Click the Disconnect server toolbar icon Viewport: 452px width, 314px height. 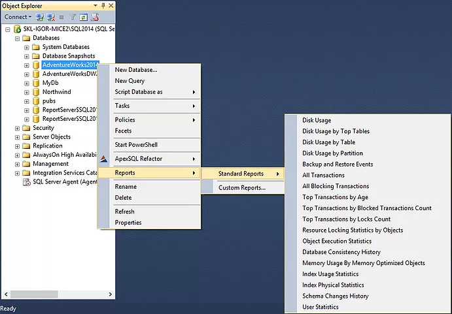click(x=51, y=17)
